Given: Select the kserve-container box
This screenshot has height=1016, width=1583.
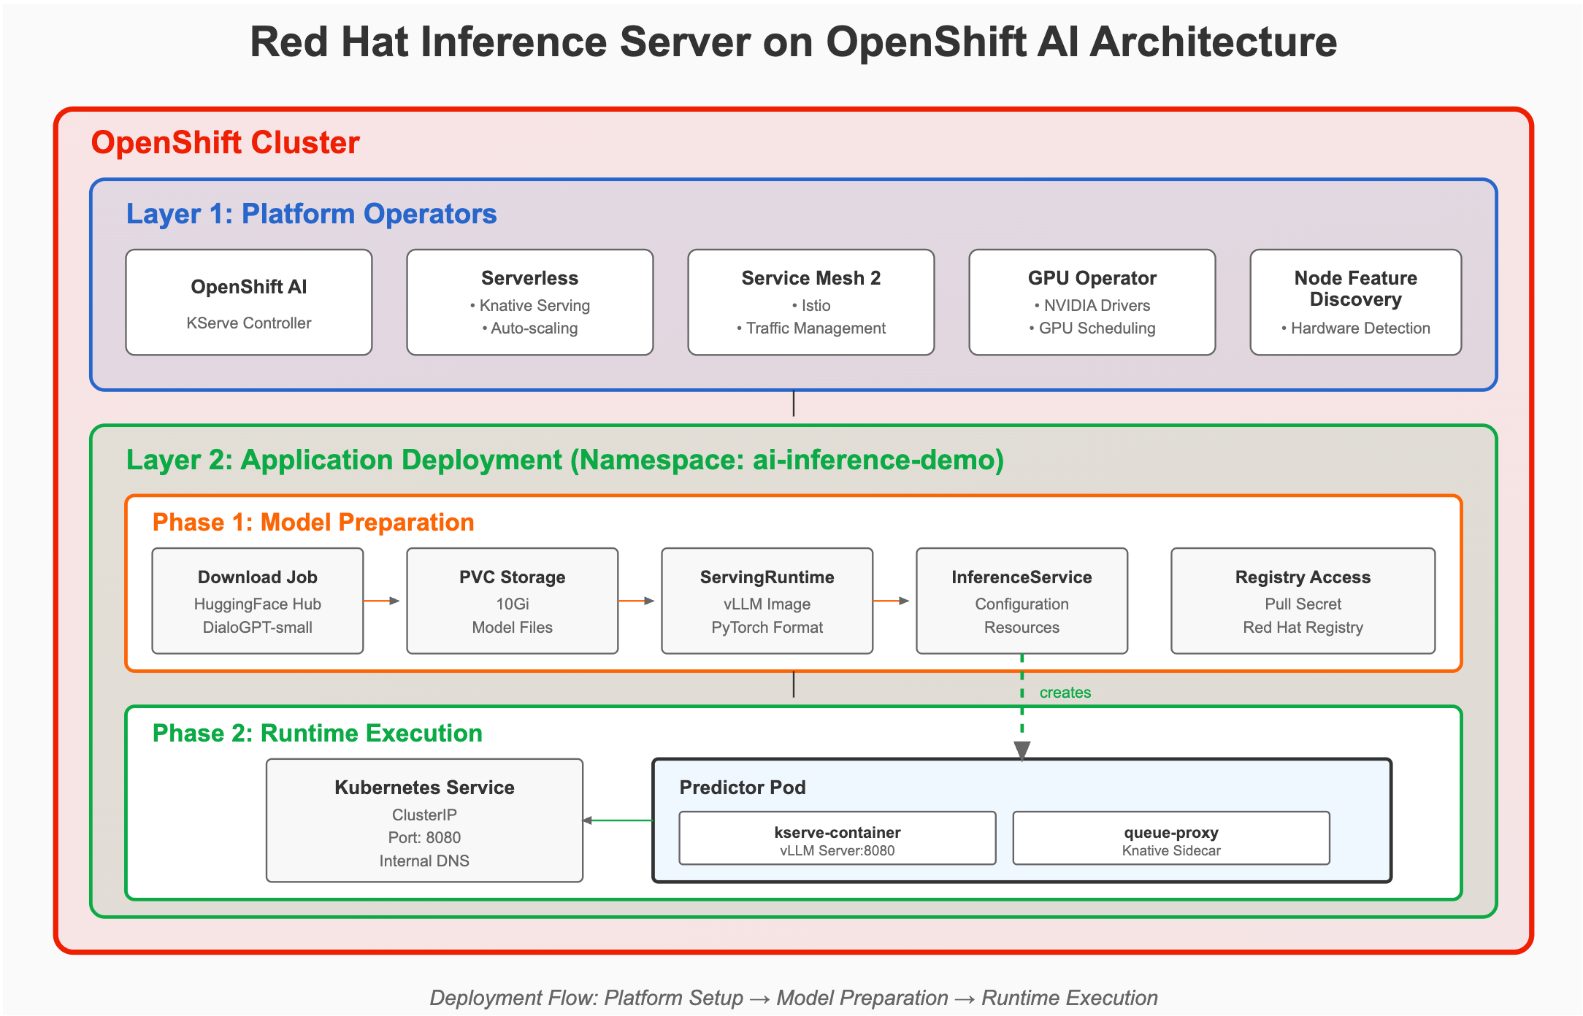Looking at the screenshot, I should point(837,839).
